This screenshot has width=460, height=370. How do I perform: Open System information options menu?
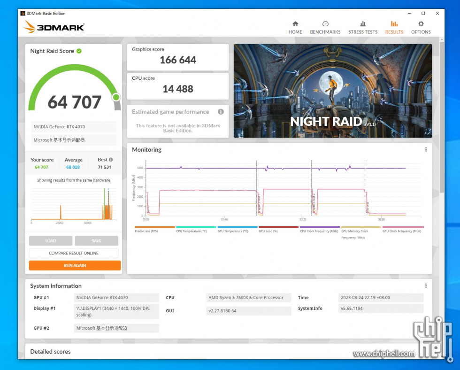[x=426, y=286]
